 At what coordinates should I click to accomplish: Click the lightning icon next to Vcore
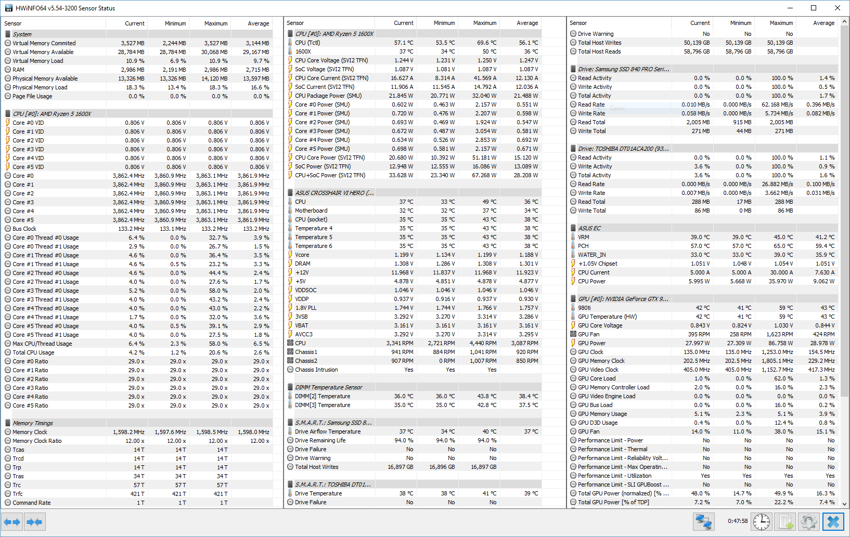290,255
